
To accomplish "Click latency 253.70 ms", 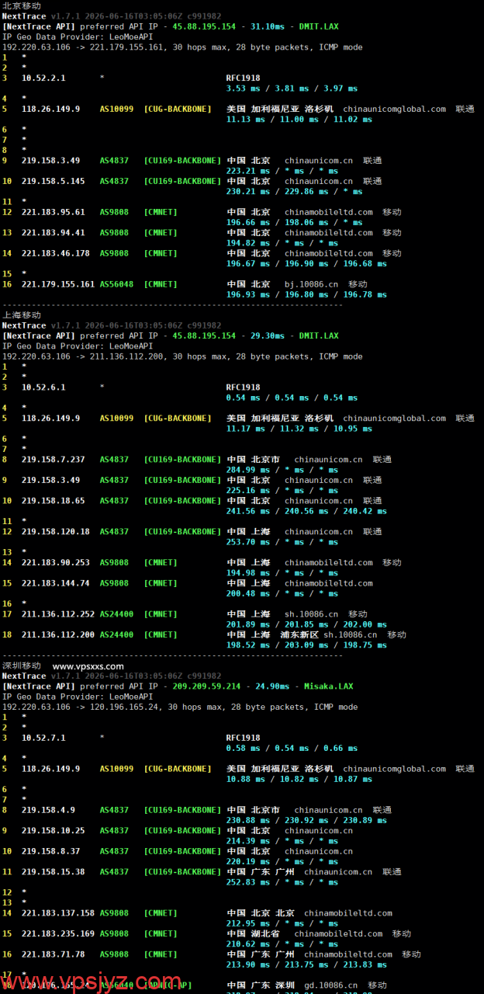I will [x=248, y=542].
